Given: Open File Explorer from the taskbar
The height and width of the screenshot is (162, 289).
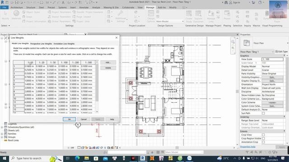Looking at the screenshot, I should (86, 158).
